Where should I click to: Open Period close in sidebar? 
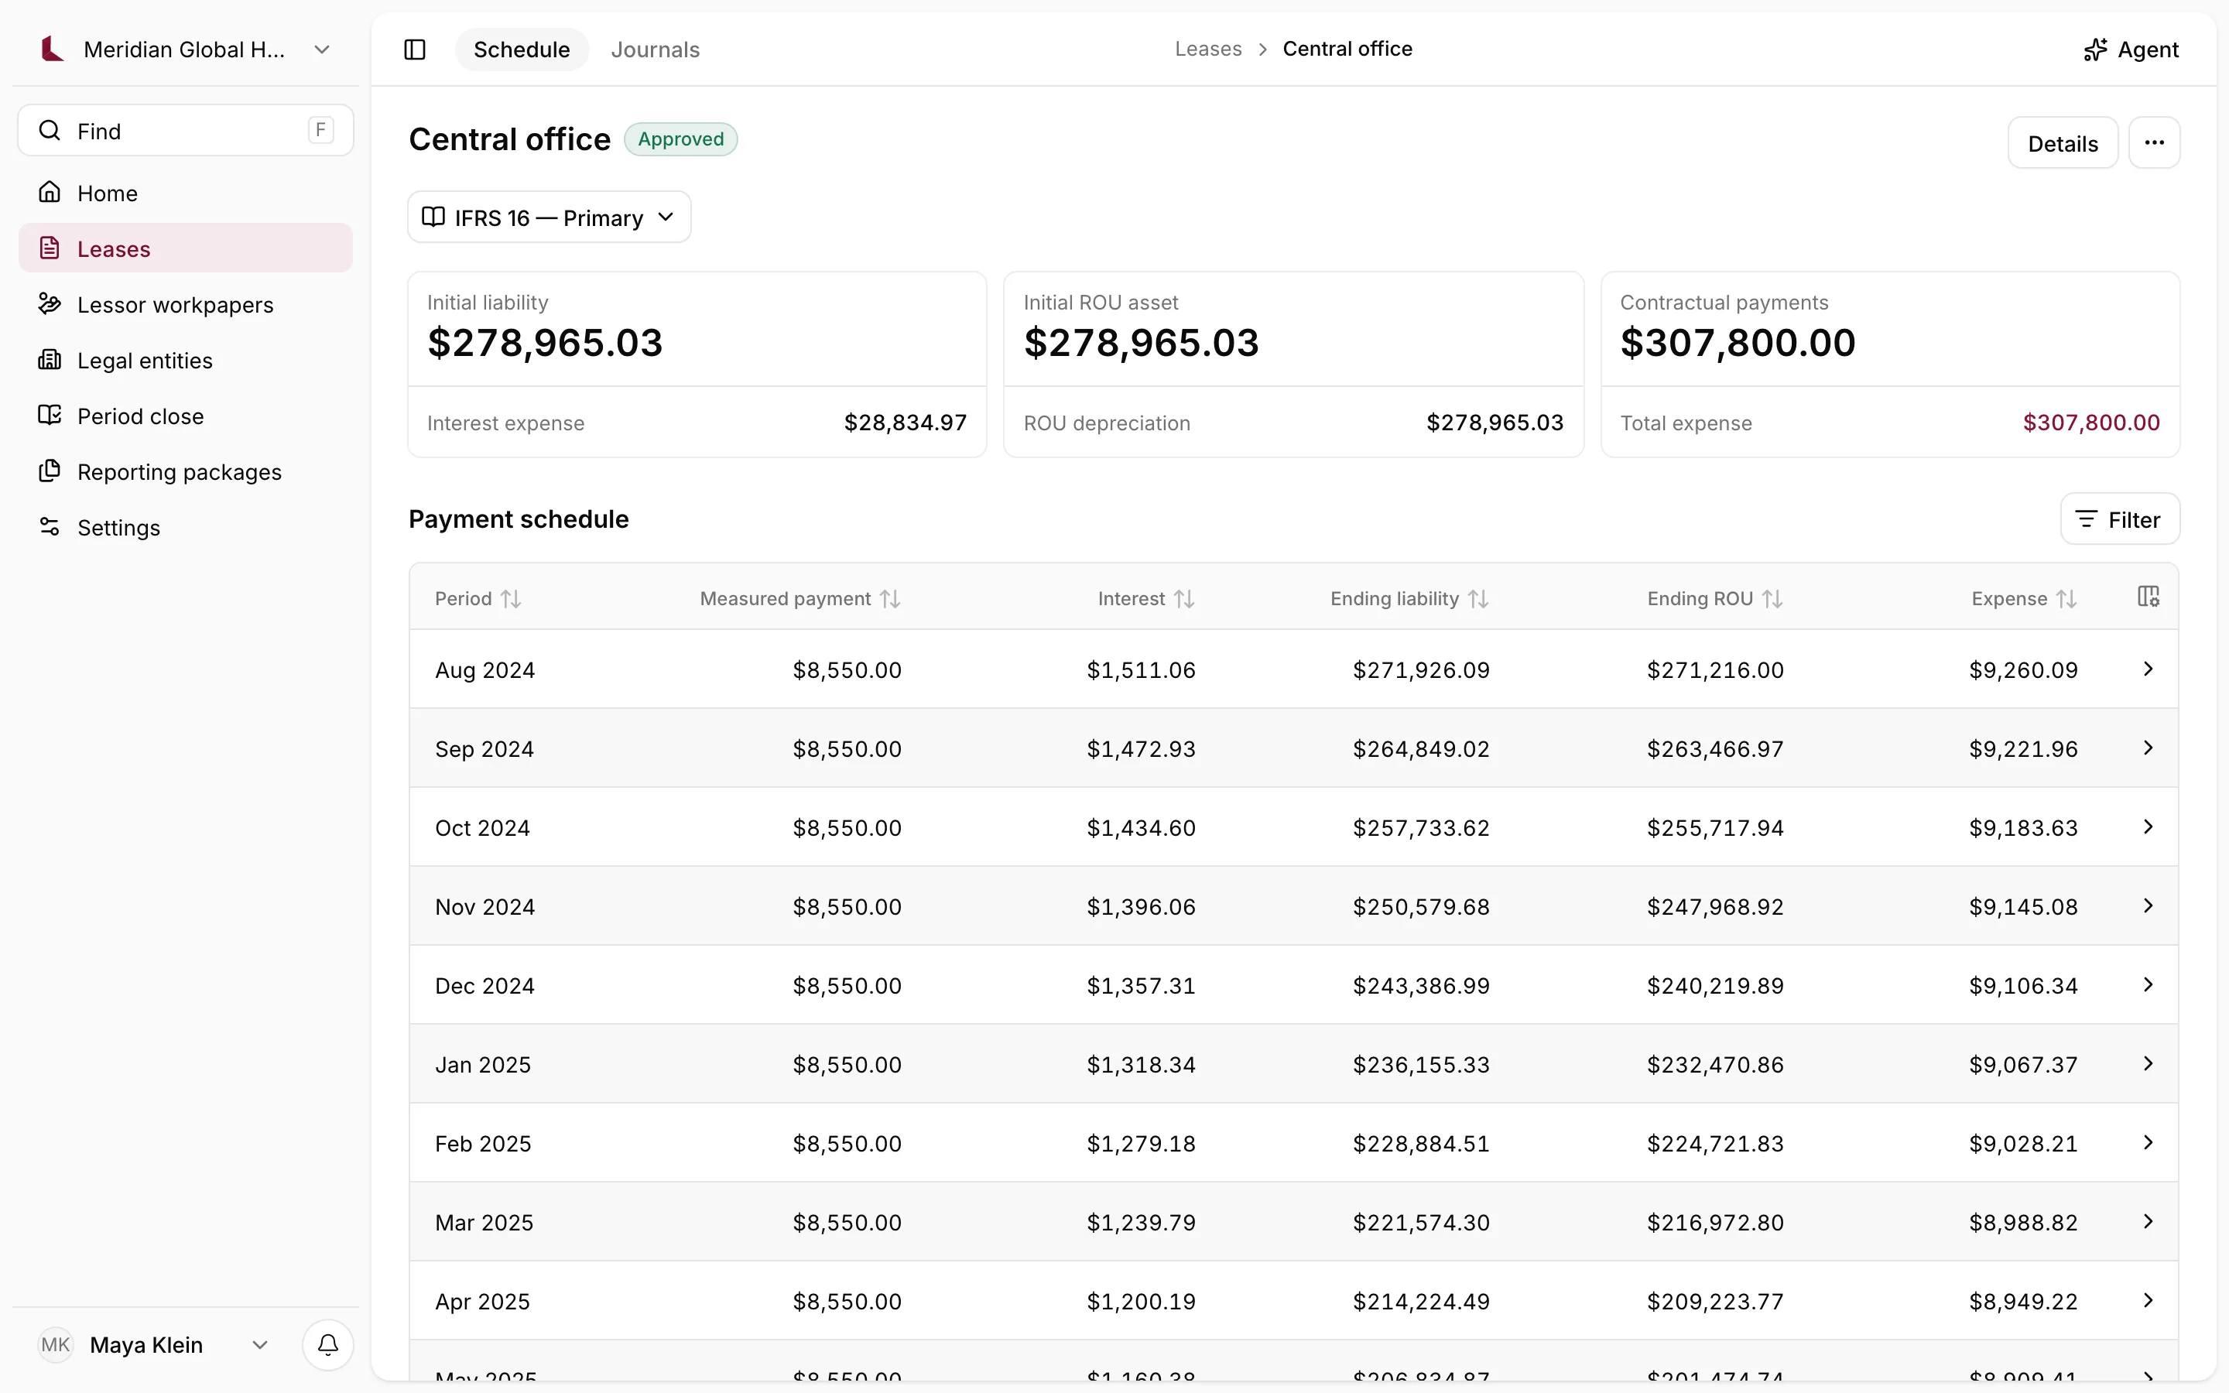coord(185,416)
